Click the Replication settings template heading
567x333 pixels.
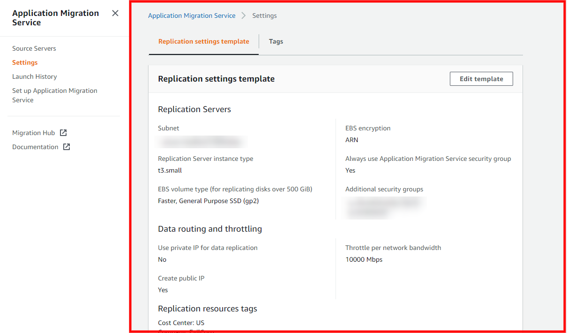click(x=216, y=79)
